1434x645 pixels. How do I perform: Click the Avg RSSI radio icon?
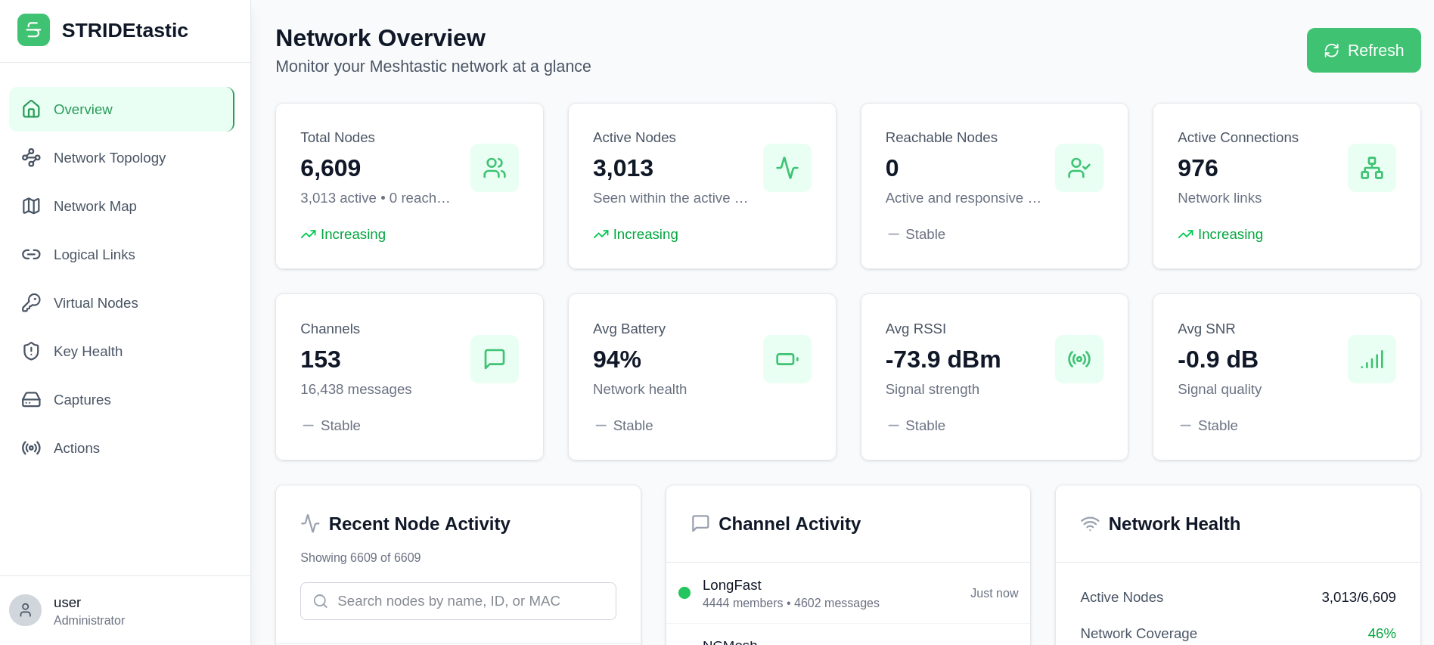click(1079, 359)
